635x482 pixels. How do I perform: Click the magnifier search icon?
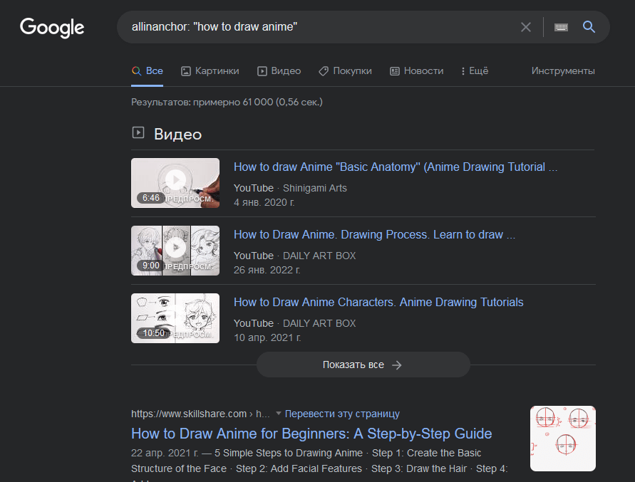589,27
